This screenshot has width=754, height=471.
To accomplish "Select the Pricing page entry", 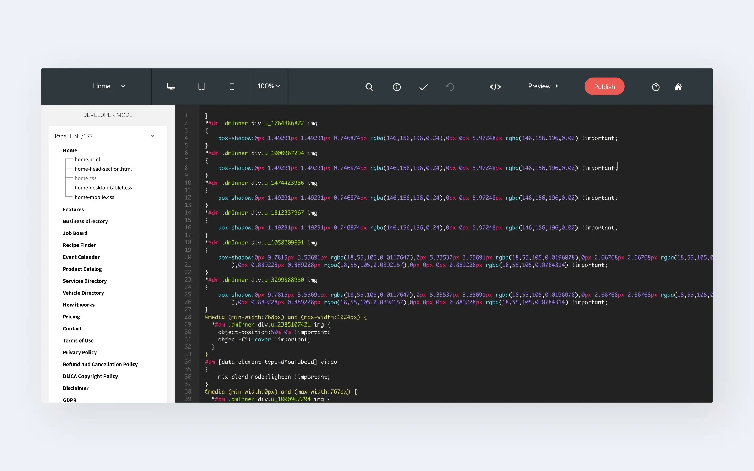I will click(71, 317).
